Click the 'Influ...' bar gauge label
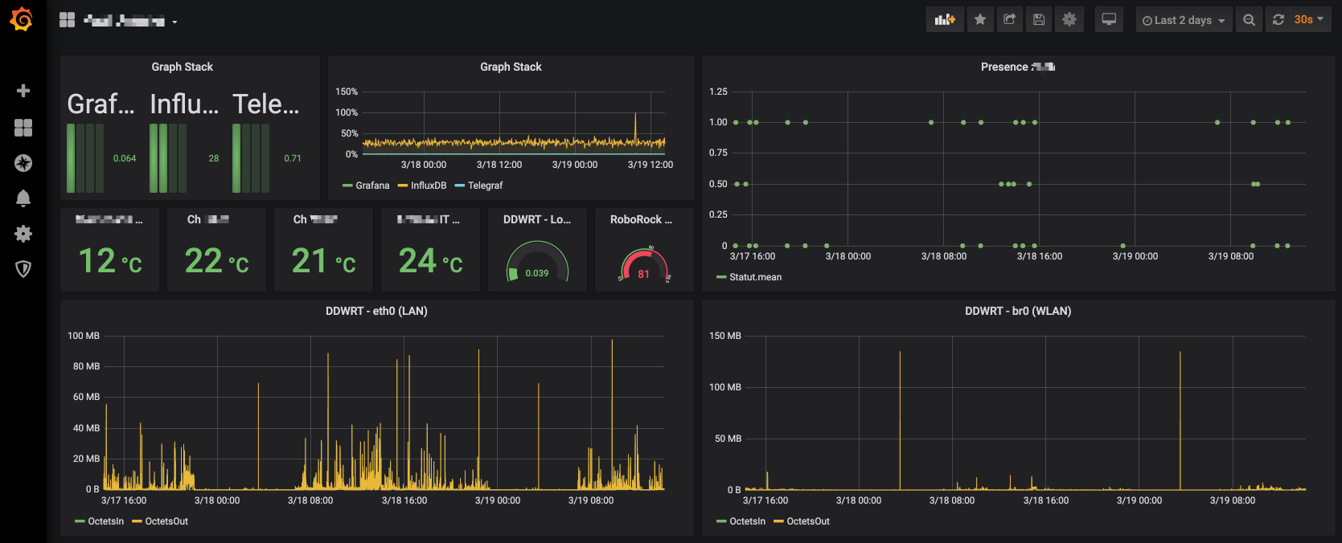Screen dimensions: 1342x543 tap(184, 104)
